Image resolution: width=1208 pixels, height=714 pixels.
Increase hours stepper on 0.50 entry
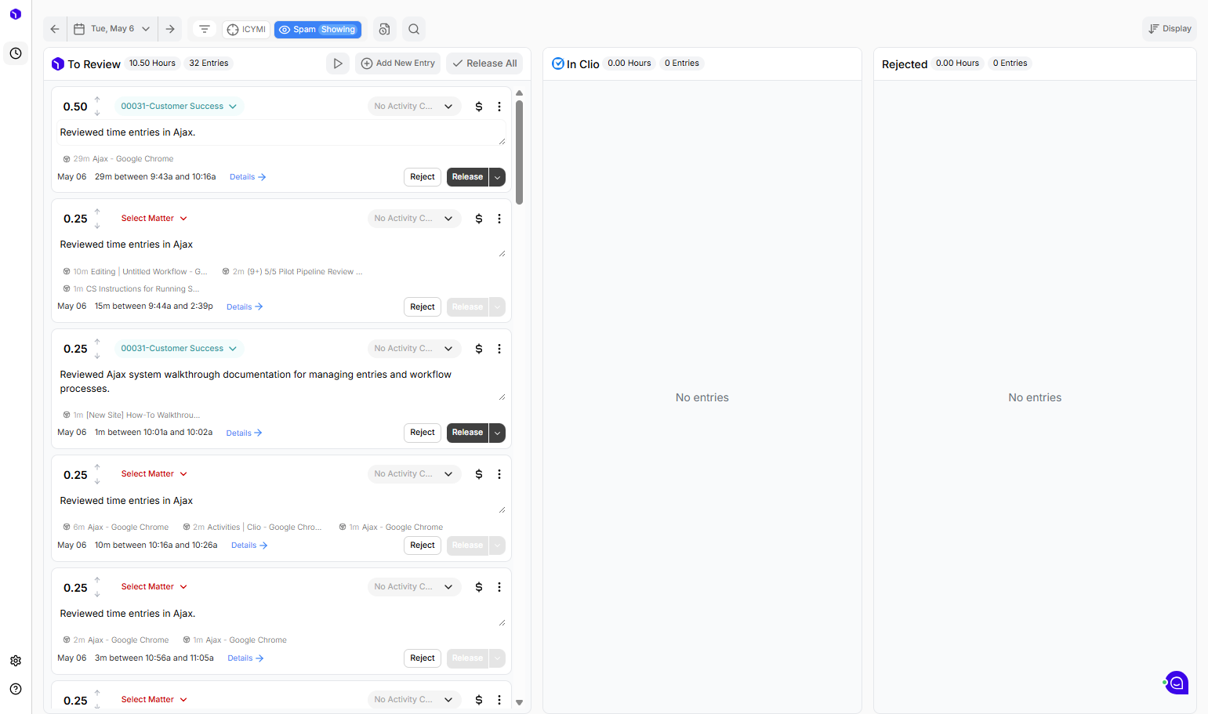click(97, 100)
